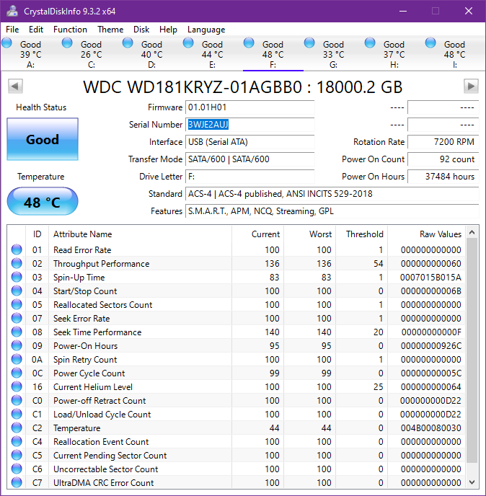Click status orb for Read Error Rate row
Screen dimensions: 486x496
17,250
